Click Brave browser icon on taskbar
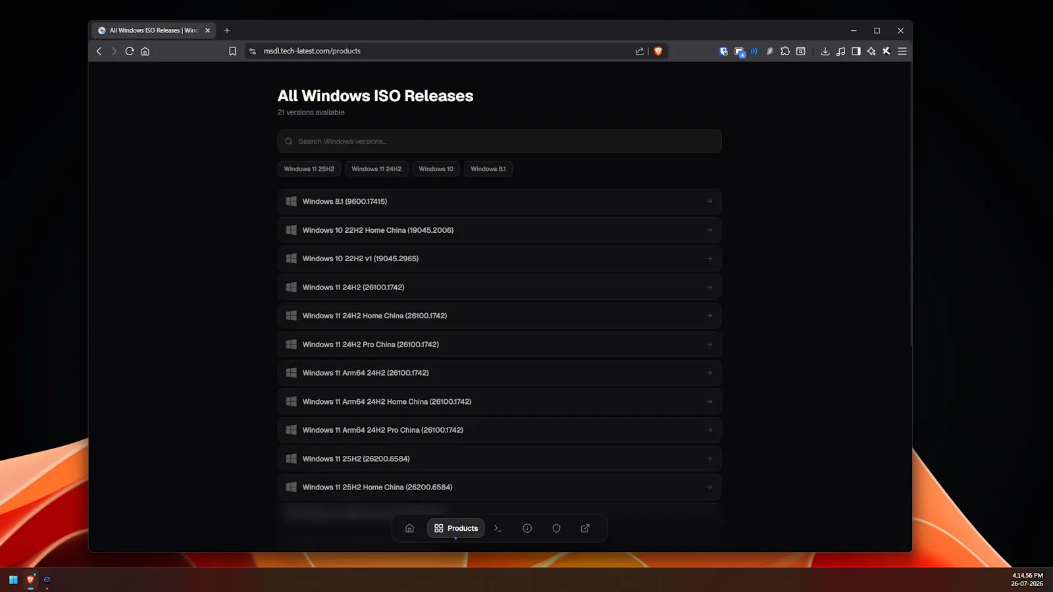 tap(30, 580)
